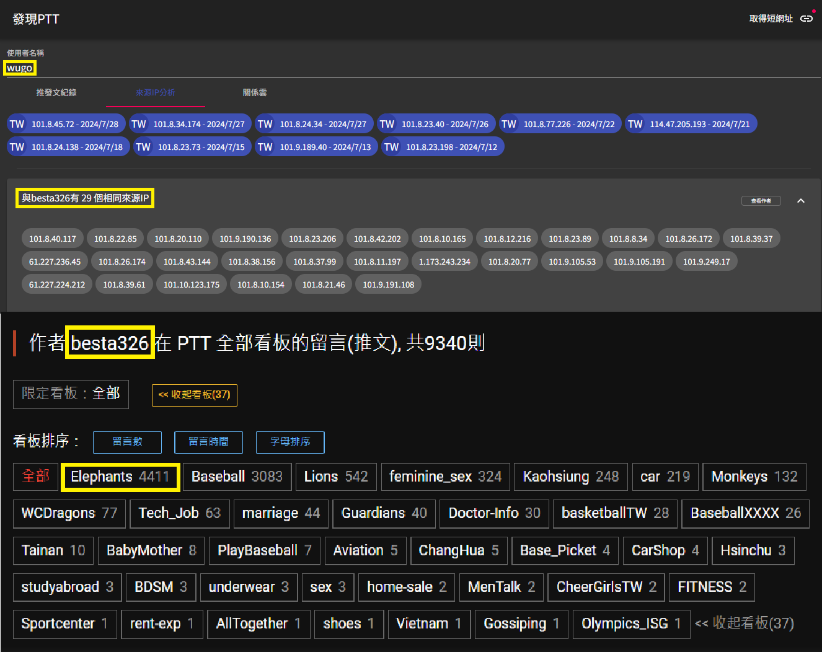Select the TW 101.8.45.72 IP chip
Viewport: 822px width, 652px height.
pos(66,124)
